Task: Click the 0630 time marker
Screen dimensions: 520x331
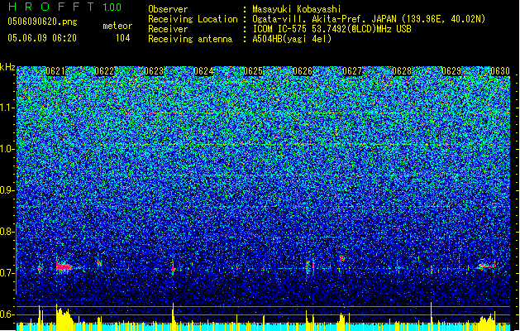Action: click(500, 71)
